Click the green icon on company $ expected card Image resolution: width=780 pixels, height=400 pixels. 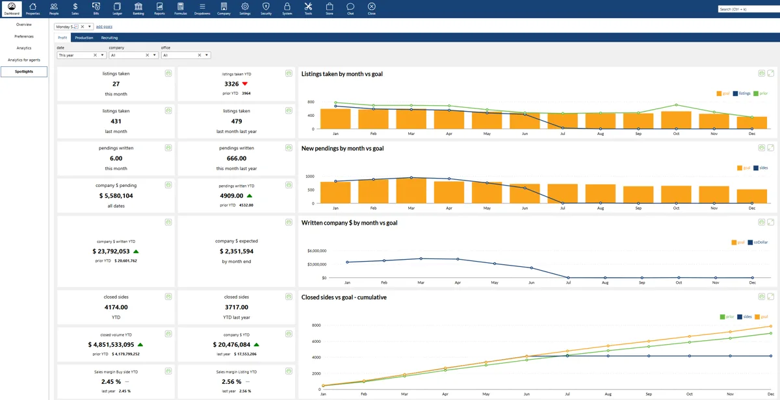tap(289, 223)
